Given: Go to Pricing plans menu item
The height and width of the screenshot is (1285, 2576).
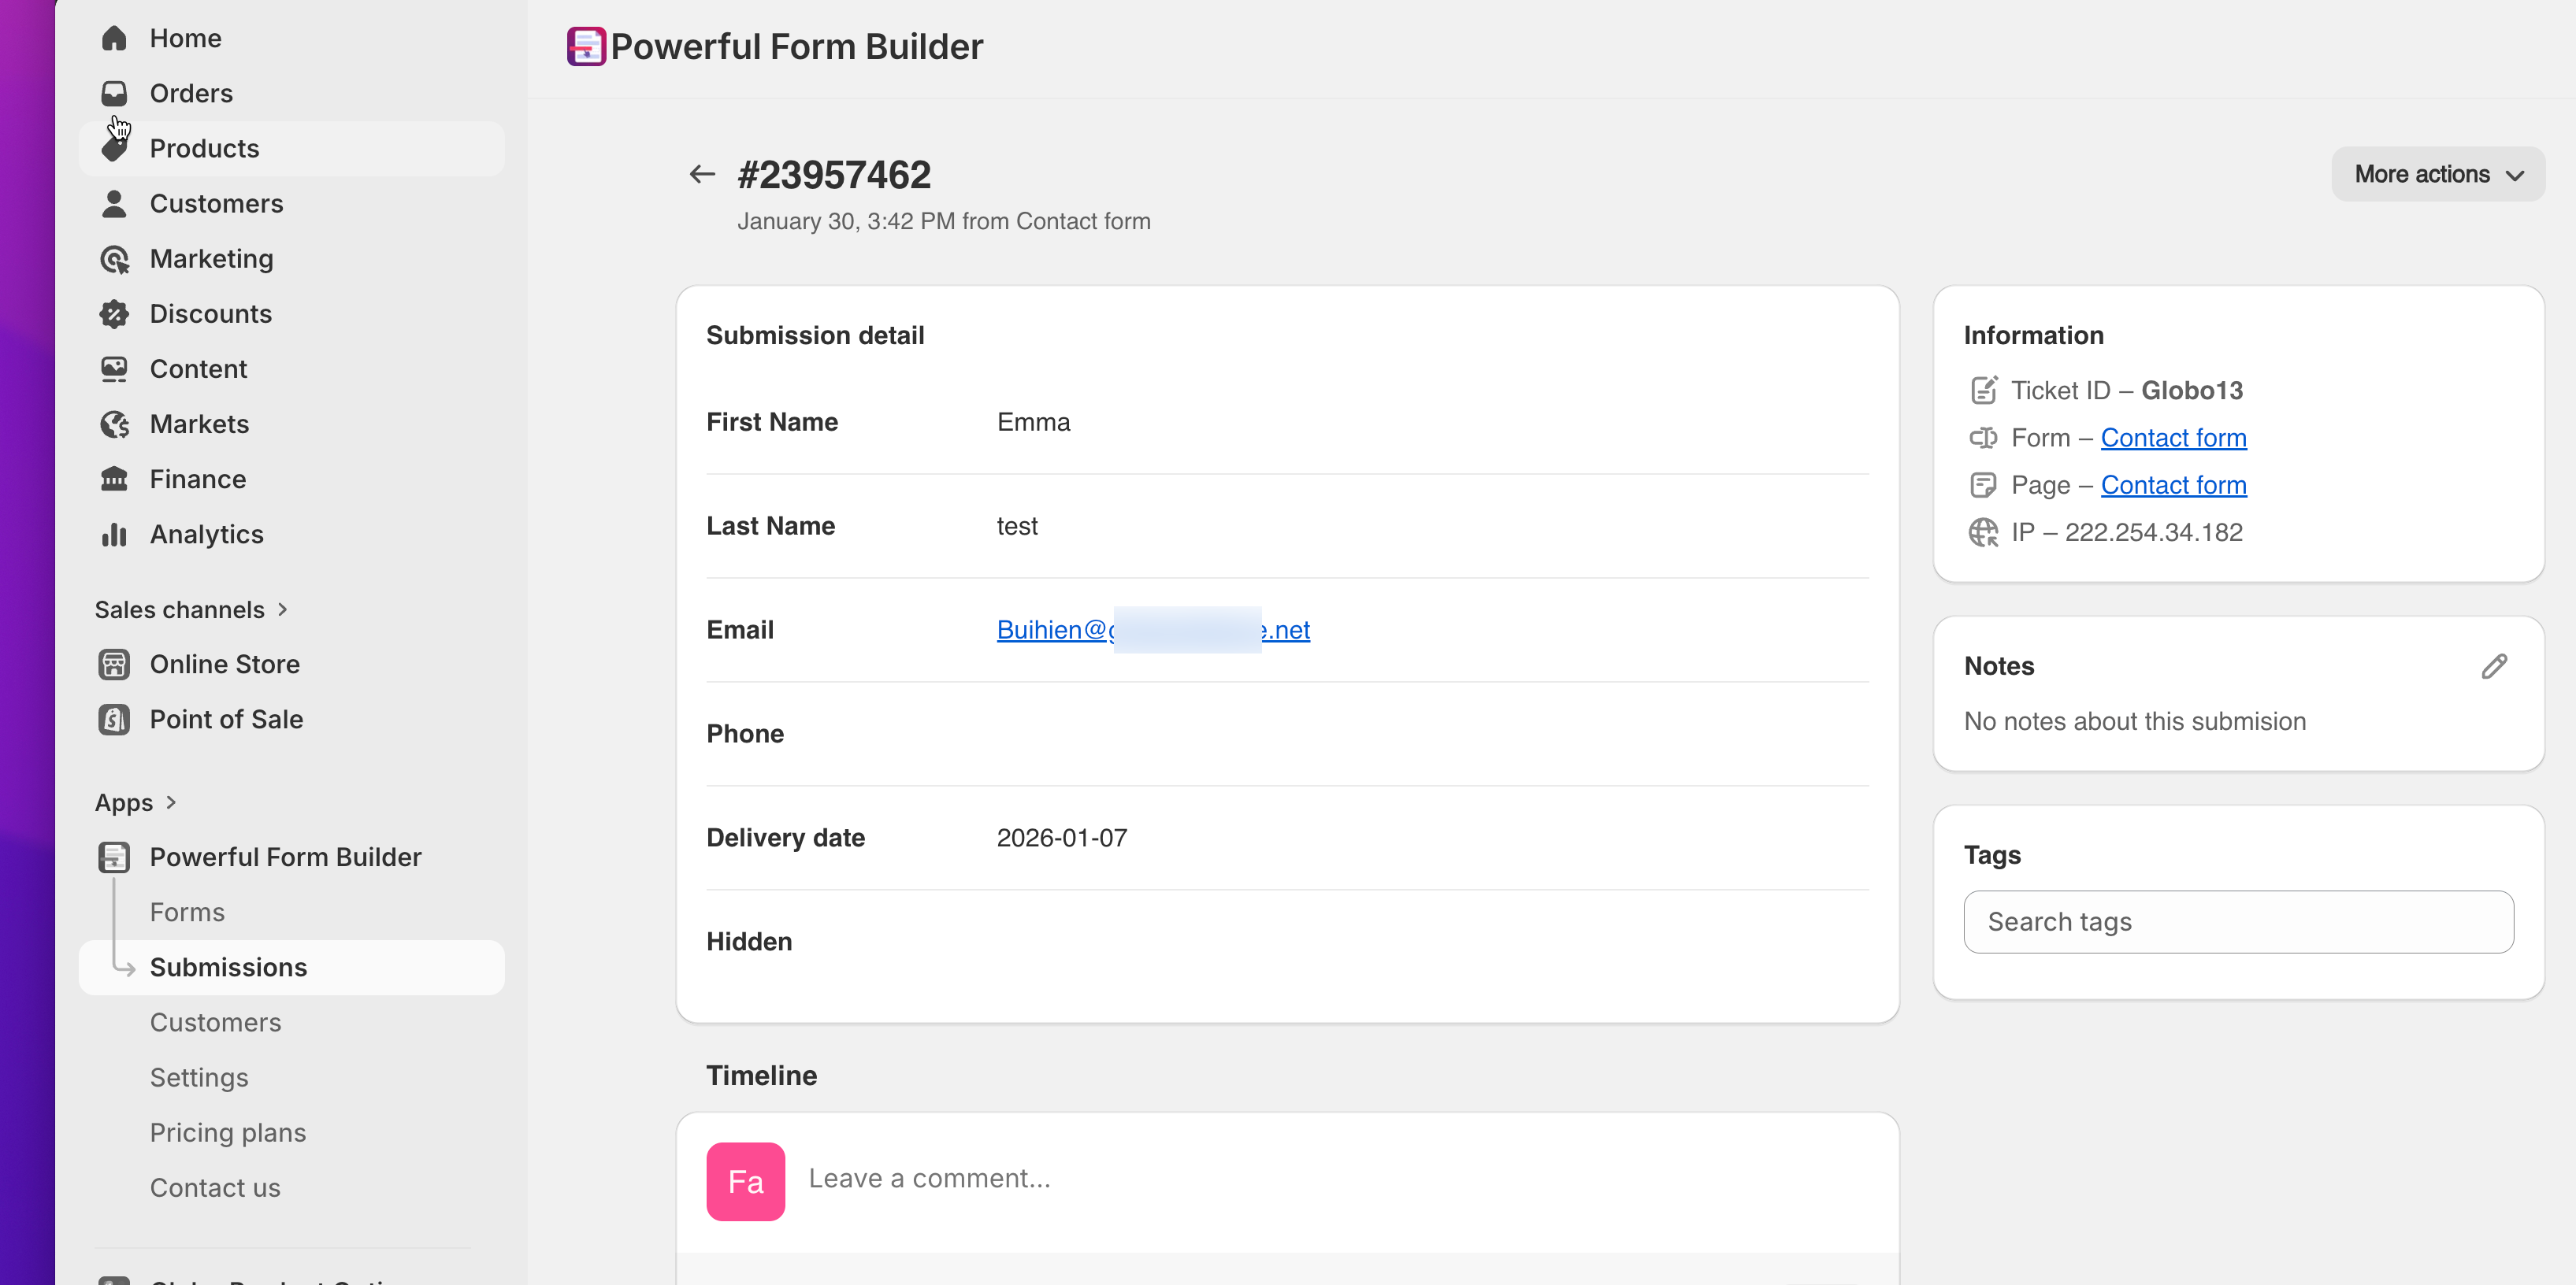Looking at the screenshot, I should pos(228,1132).
